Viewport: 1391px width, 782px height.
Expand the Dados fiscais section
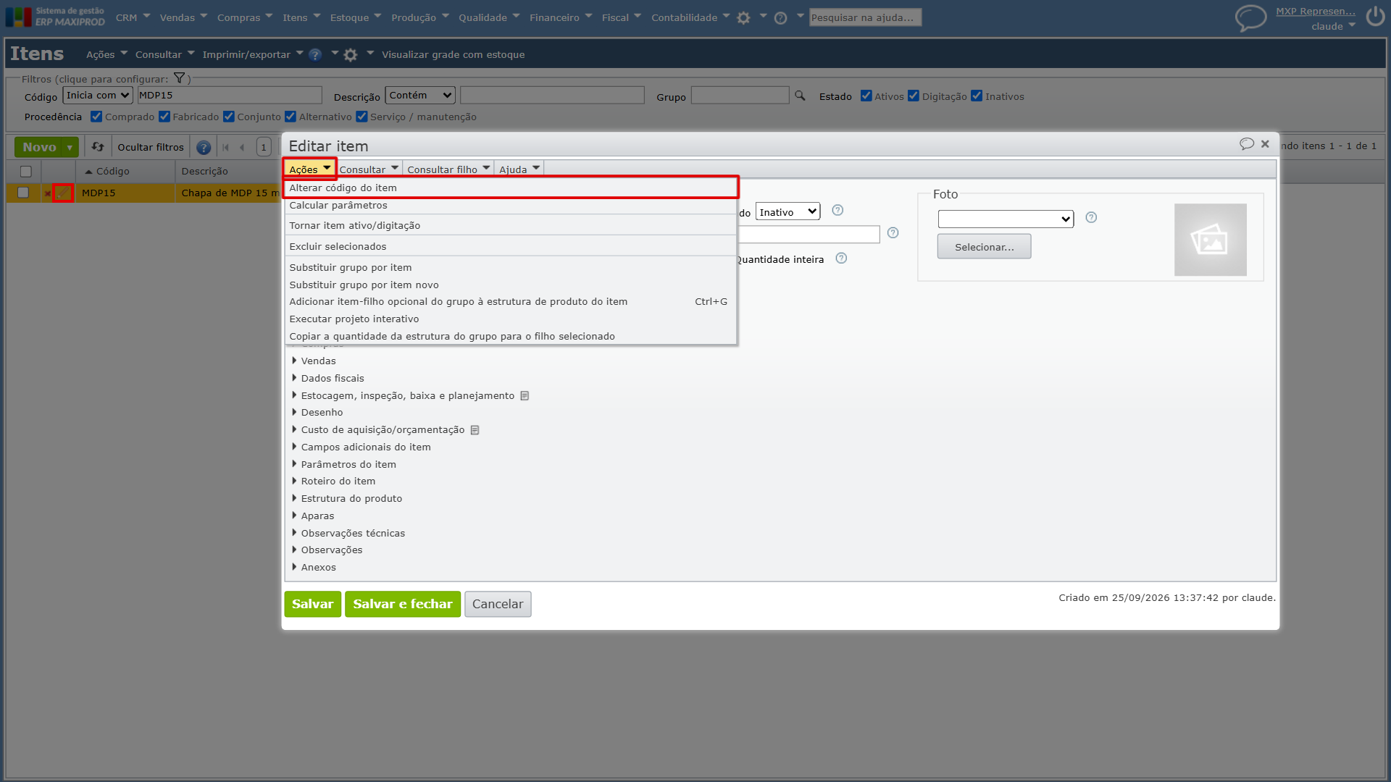coord(333,378)
